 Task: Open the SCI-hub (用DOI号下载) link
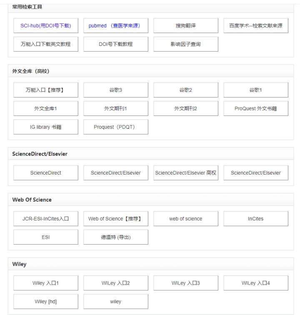pos(46,25)
